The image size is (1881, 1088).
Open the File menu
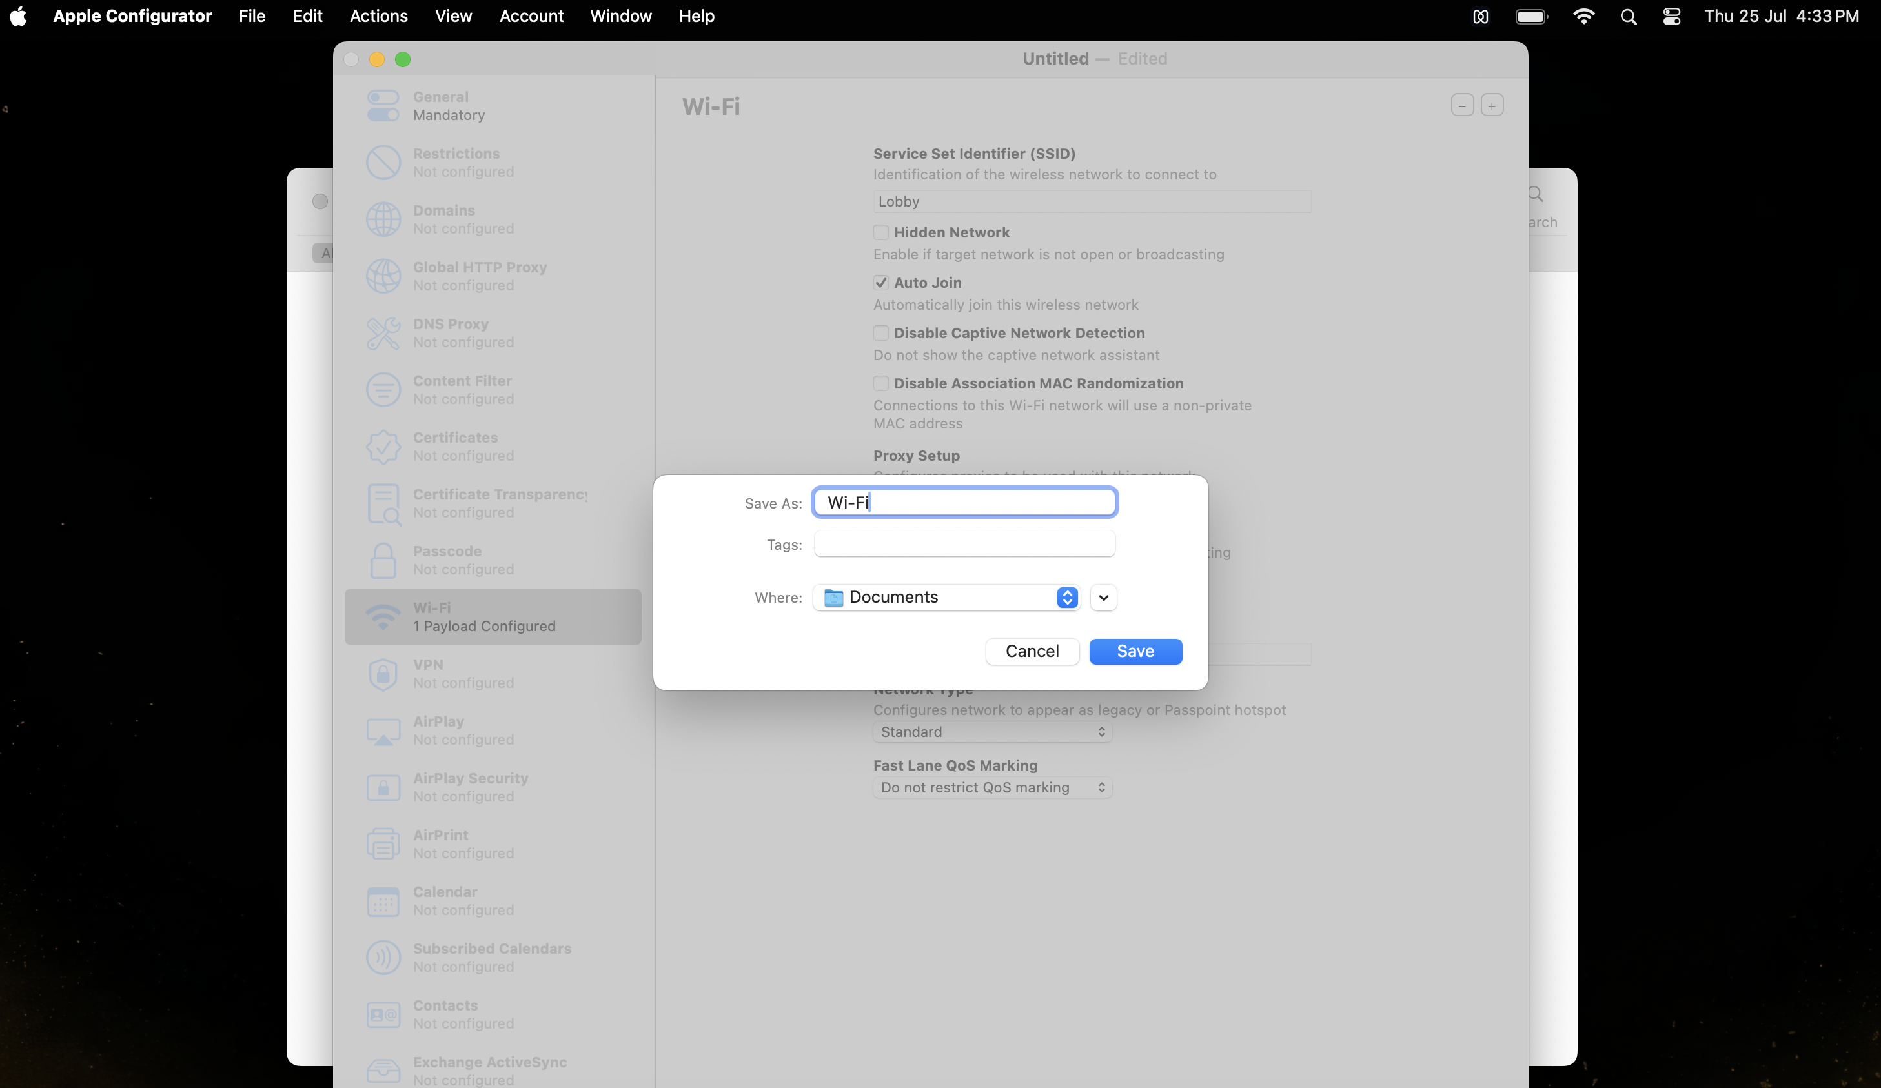click(x=252, y=16)
